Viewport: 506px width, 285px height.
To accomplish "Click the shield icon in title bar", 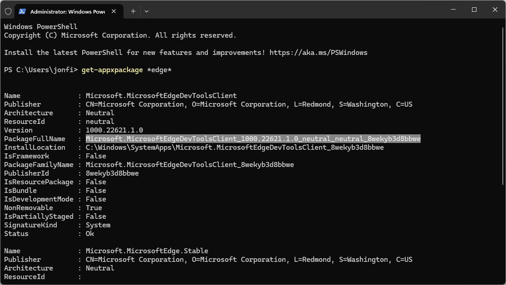I will 8,11.
